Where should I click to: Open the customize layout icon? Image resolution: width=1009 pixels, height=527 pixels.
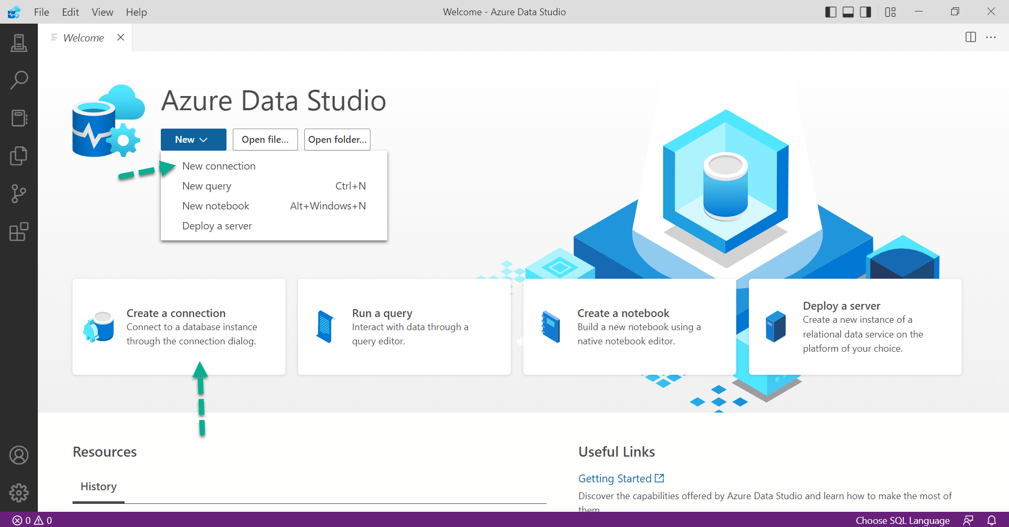click(x=890, y=12)
